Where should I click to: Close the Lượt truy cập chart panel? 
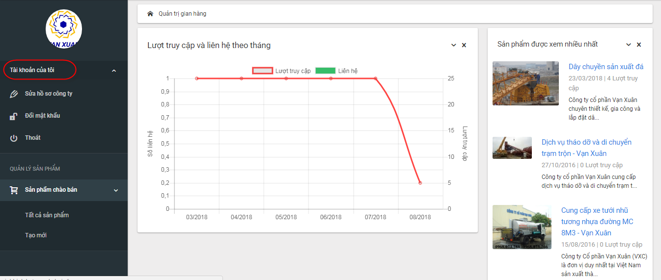click(x=464, y=45)
